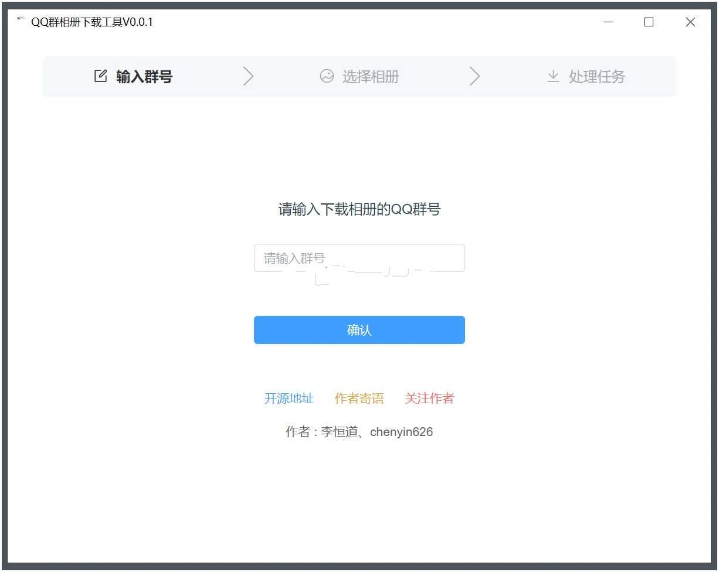Open the 作者寄语 link
This screenshot has width=719, height=572.
(359, 398)
